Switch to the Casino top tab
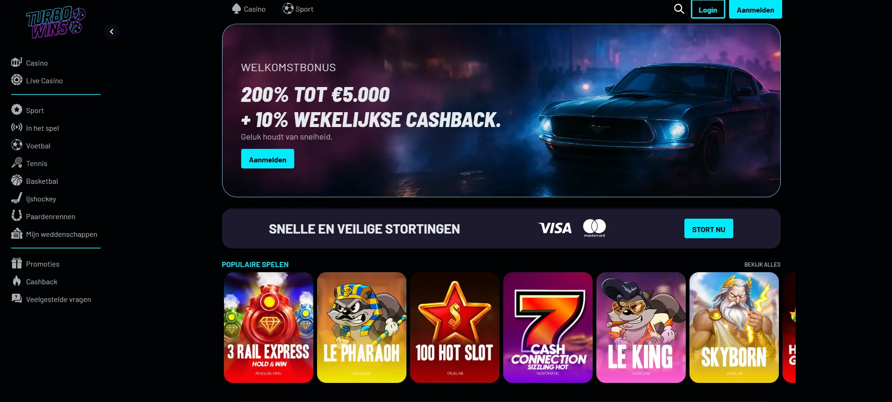Viewport: 892px width, 402px height. (249, 9)
